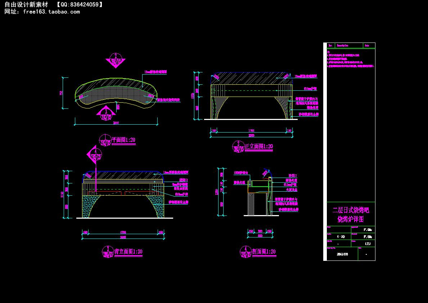The width and height of the screenshot is (428, 303).
Task: Click the circle tag beside 剖面图1:20
Action: click(245, 252)
